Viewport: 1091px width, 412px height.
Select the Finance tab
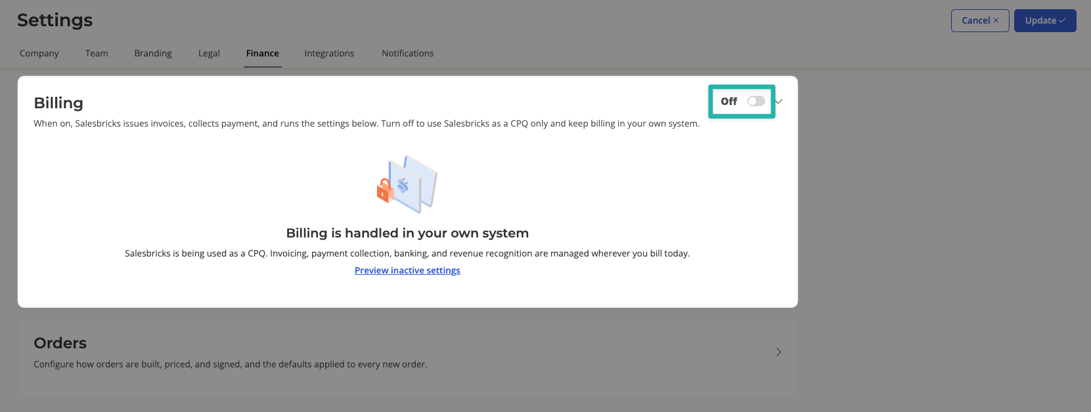[x=263, y=53]
